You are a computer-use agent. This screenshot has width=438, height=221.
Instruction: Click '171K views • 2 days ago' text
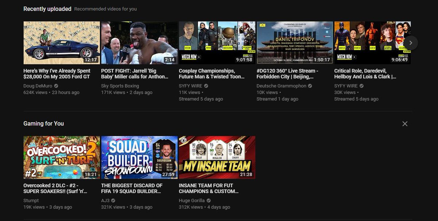(127, 93)
